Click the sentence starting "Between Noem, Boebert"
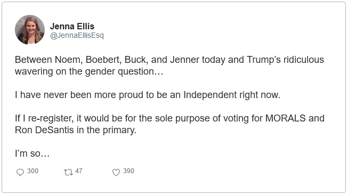Viewport: 348px width, 195px height. [x=169, y=66]
